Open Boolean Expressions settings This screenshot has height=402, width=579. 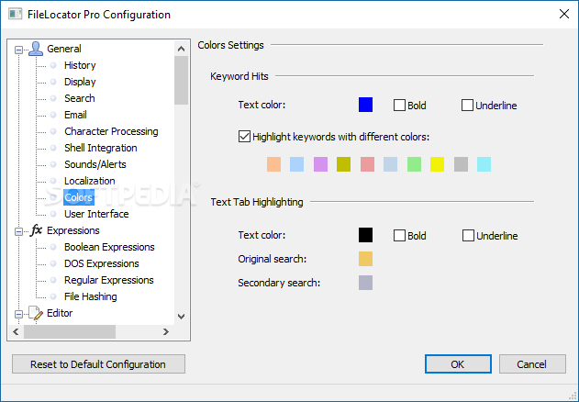(x=109, y=247)
